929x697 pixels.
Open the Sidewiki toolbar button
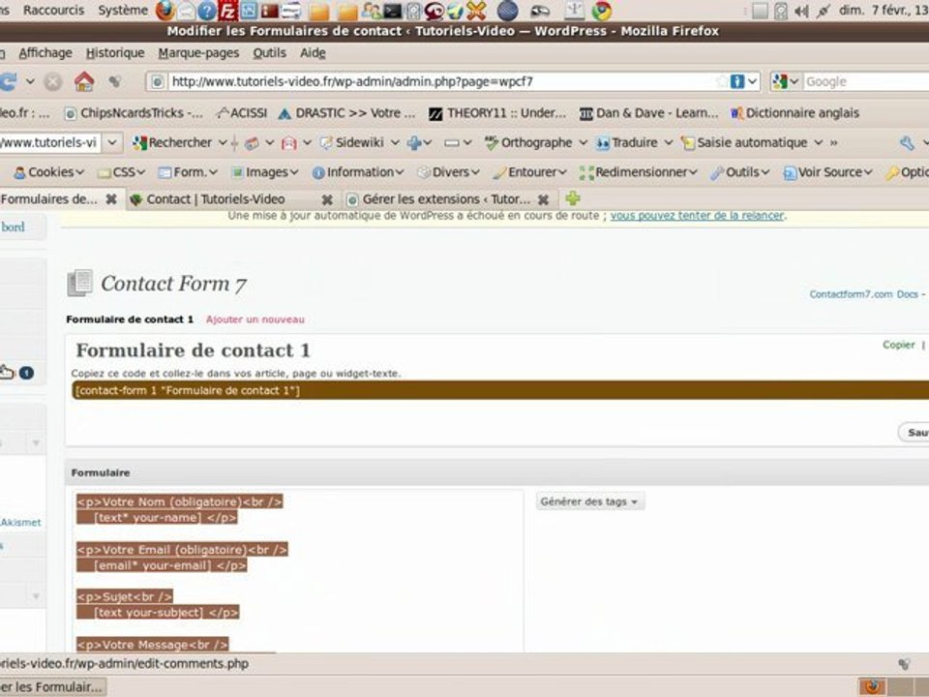point(353,143)
